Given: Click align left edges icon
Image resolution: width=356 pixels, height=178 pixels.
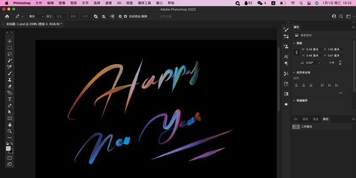Looking at the screenshot, I should click(x=296, y=85).
